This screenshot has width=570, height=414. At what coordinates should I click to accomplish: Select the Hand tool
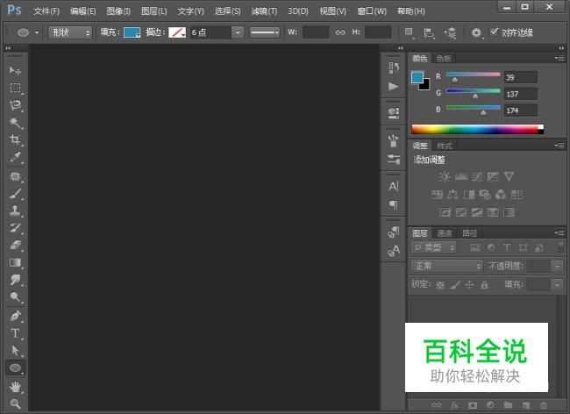coord(15,387)
